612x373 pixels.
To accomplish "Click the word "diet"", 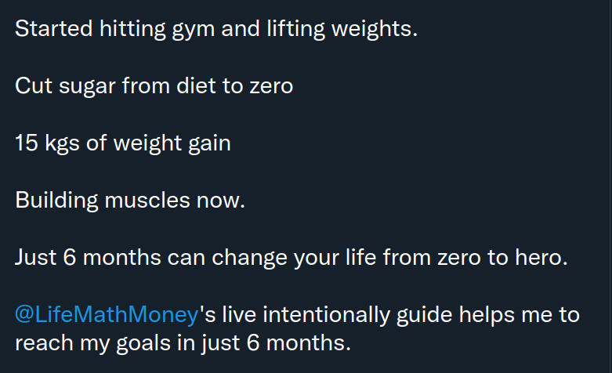I will (x=196, y=86).
